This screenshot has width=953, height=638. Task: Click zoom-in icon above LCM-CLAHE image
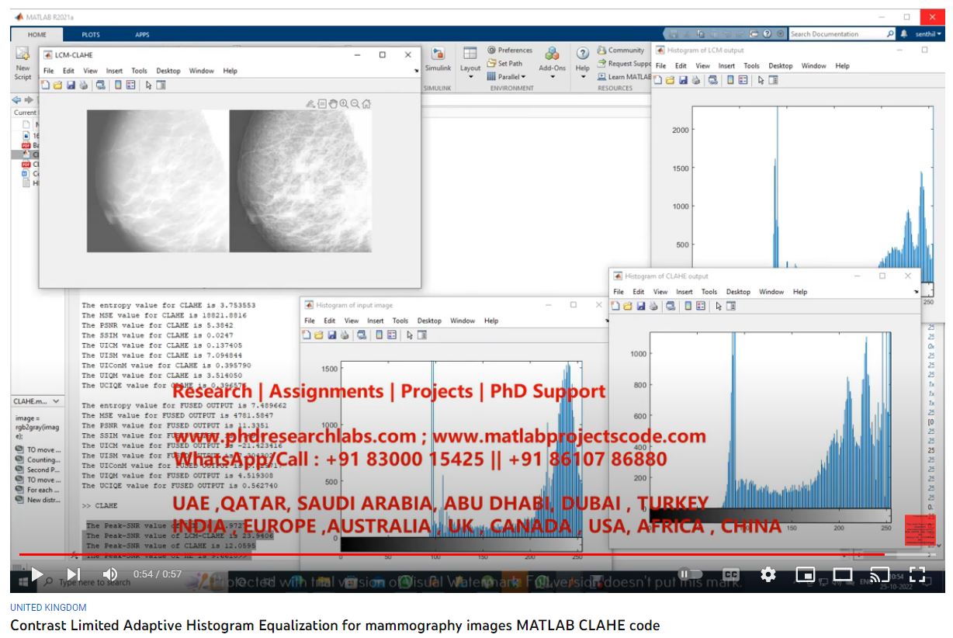point(344,103)
